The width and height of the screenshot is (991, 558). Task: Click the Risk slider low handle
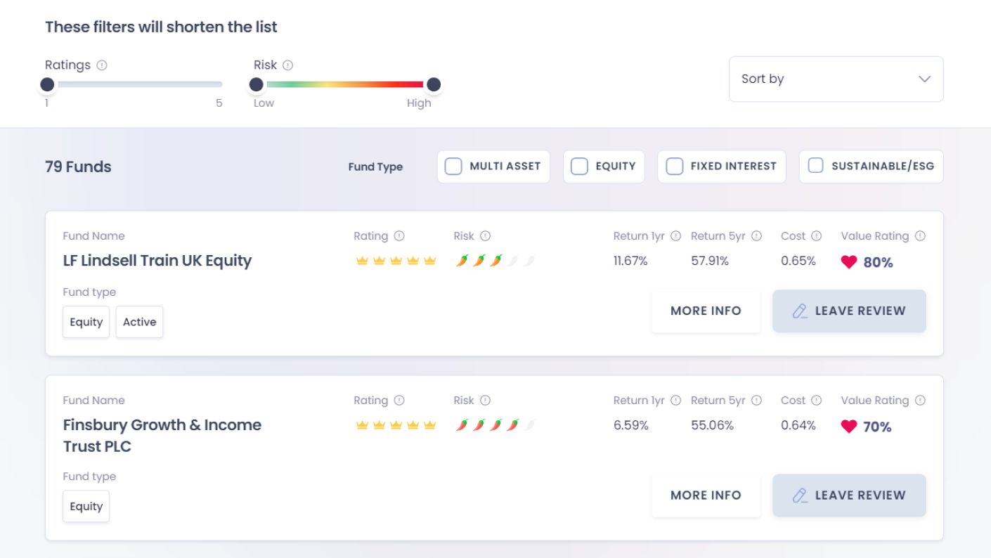257,85
